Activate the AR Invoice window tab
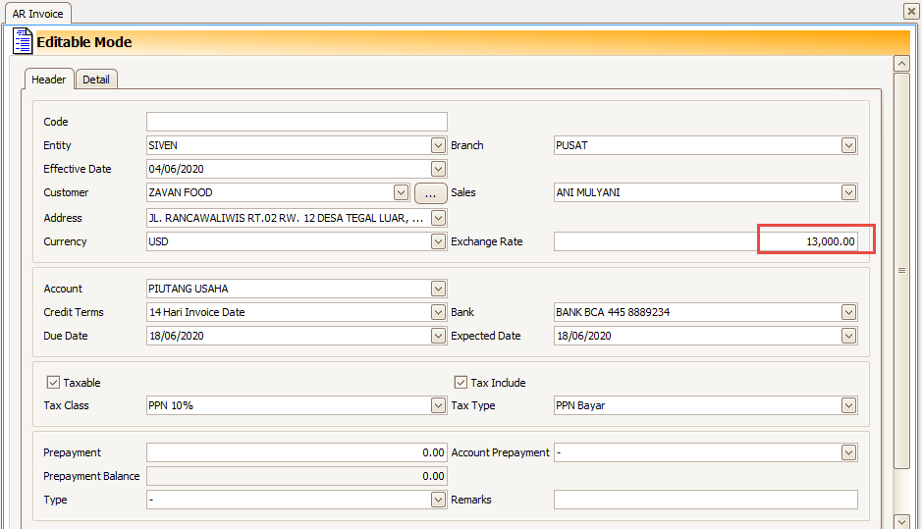922x529 pixels. tap(37, 14)
